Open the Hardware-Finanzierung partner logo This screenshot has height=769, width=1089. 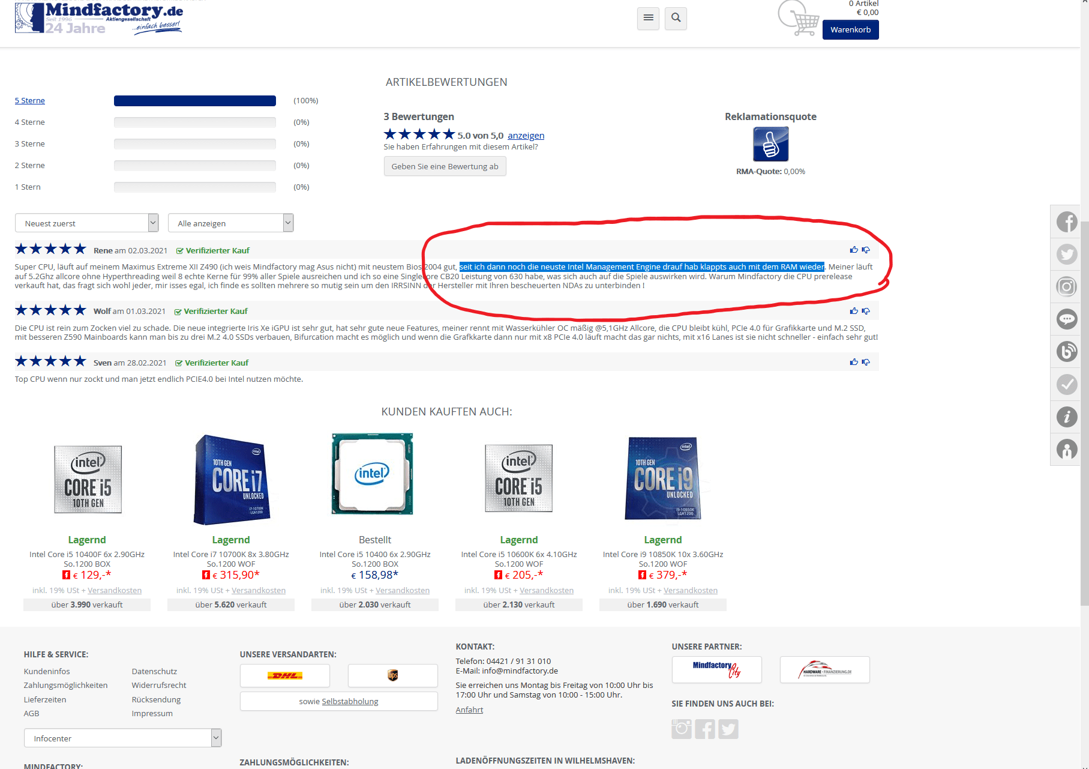coord(825,669)
